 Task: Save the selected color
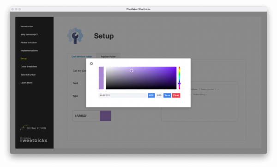(167, 95)
